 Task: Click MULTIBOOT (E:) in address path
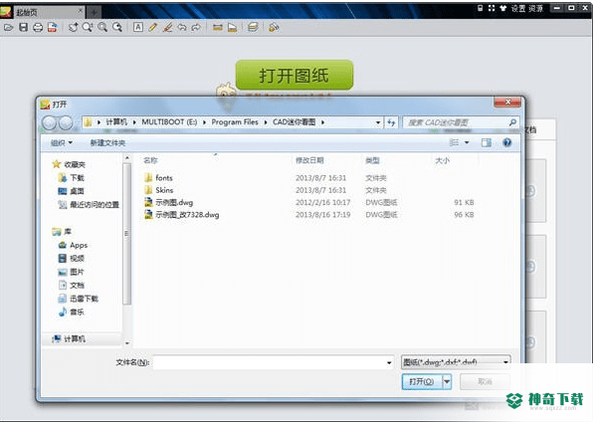click(x=169, y=122)
